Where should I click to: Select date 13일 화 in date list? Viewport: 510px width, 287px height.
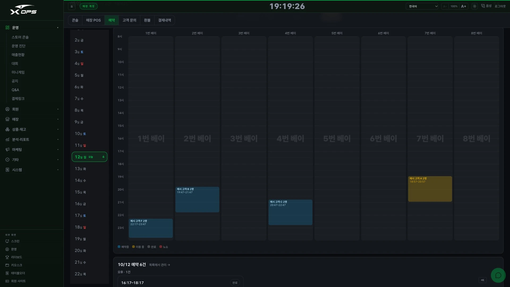click(x=90, y=169)
